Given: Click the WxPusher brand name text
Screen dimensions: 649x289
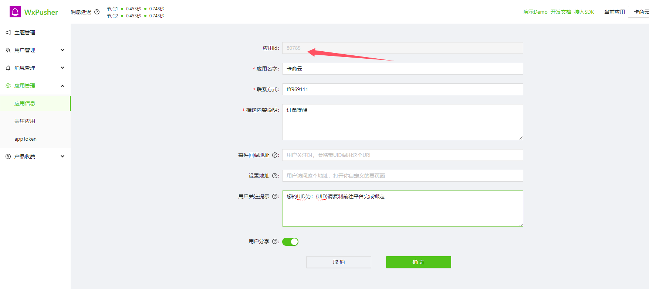Looking at the screenshot, I should (41, 12).
